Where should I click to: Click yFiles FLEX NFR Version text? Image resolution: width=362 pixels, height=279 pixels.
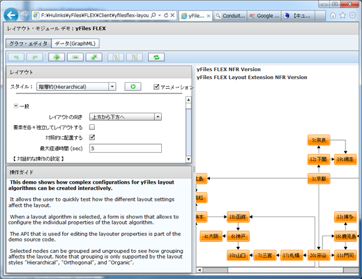pyautogui.click(x=228, y=69)
